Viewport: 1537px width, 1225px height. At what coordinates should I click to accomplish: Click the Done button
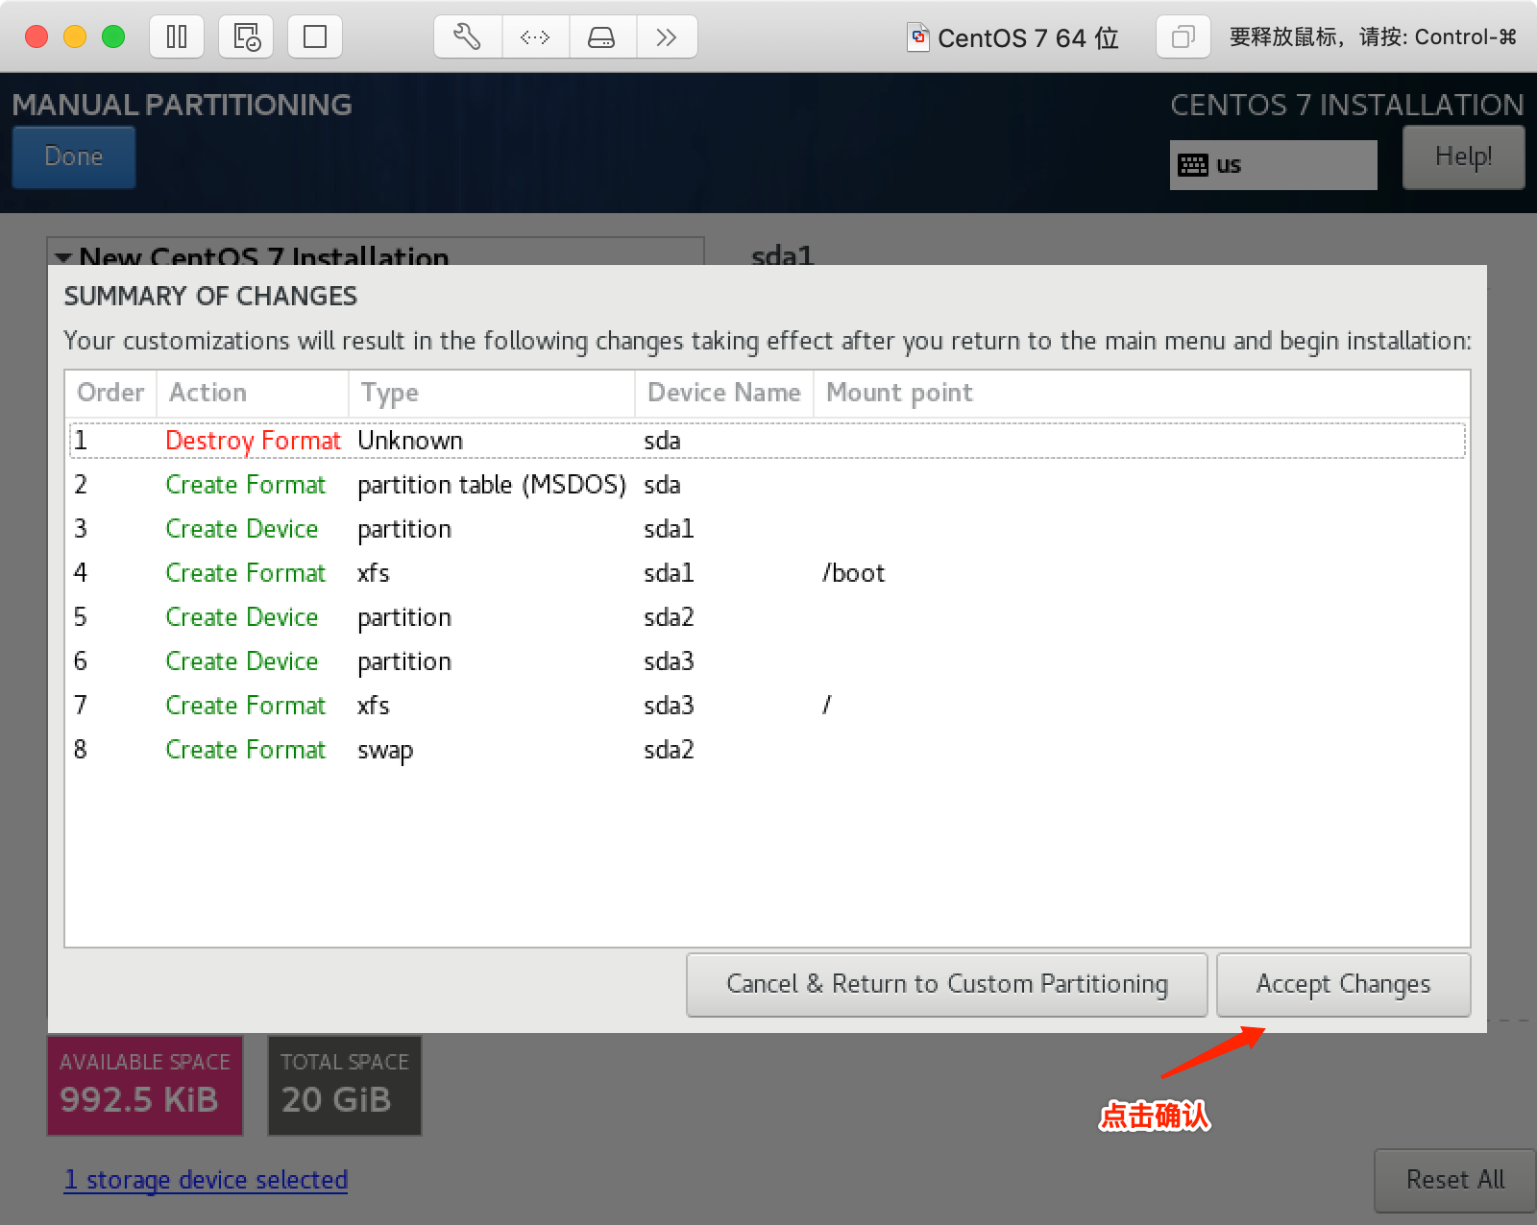pos(74,156)
